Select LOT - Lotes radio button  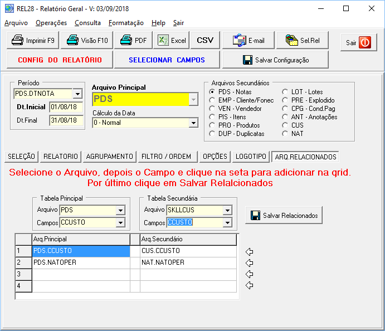pyautogui.click(x=285, y=92)
